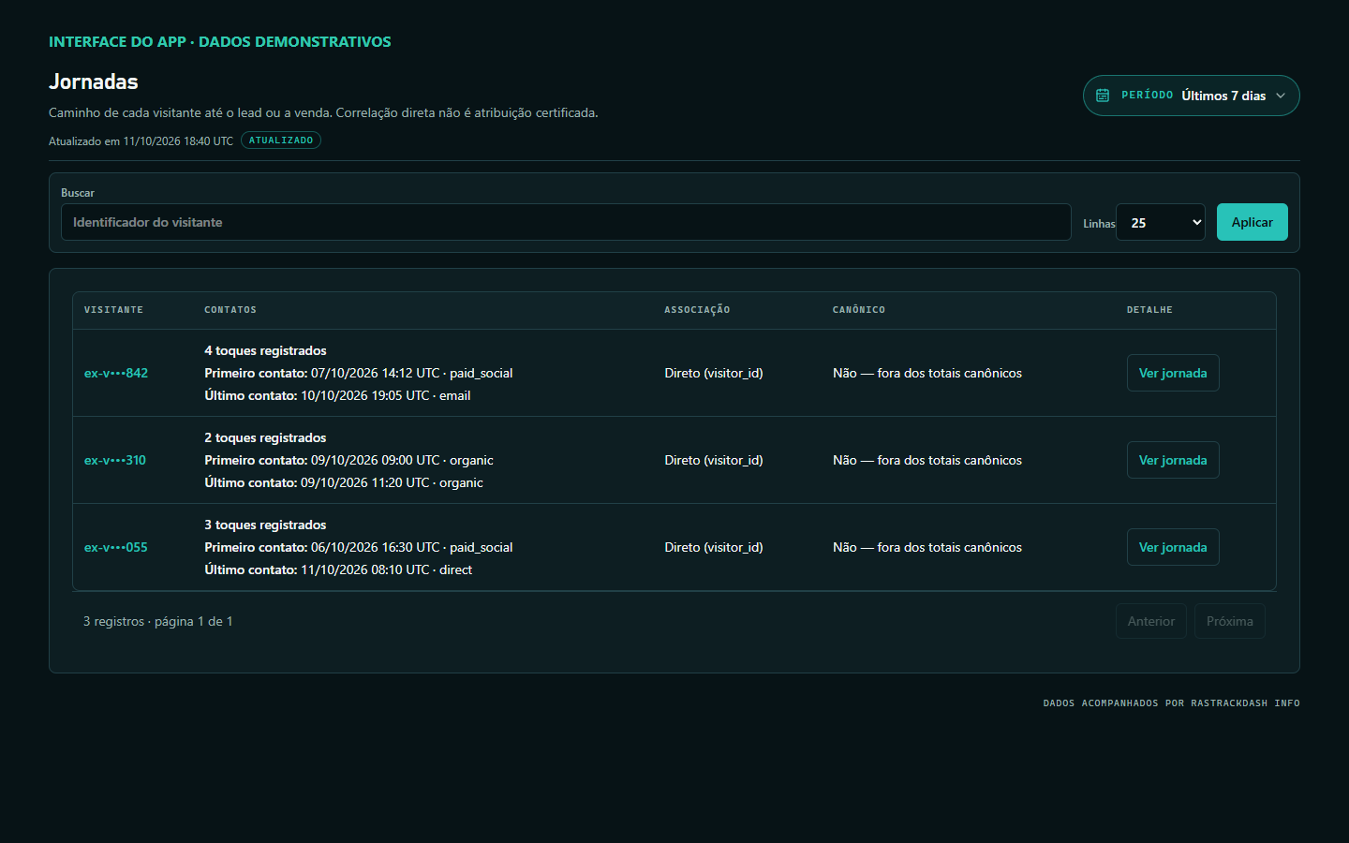Click the calendar icon in the Período selector
Image resolution: width=1349 pixels, height=843 pixels.
(x=1103, y=96)
